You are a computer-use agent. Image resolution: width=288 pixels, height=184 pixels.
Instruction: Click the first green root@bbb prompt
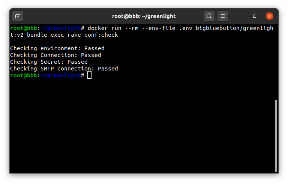pos(24,28)
